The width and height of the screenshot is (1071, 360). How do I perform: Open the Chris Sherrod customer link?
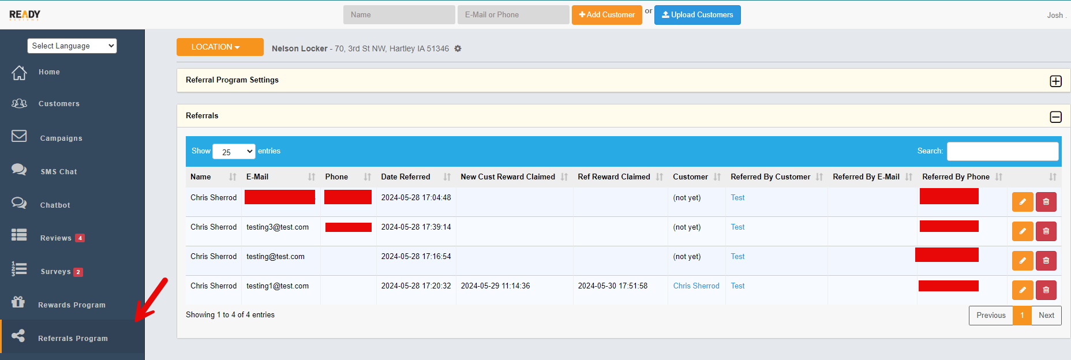point(696,286)
